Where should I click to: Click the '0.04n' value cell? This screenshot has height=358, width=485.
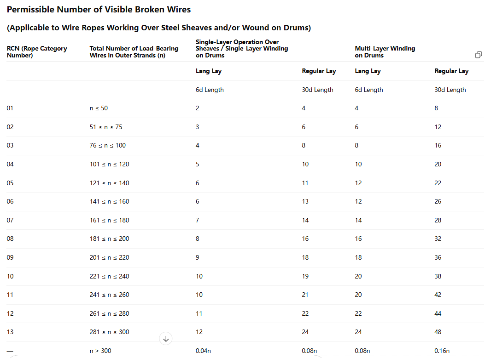203,351
